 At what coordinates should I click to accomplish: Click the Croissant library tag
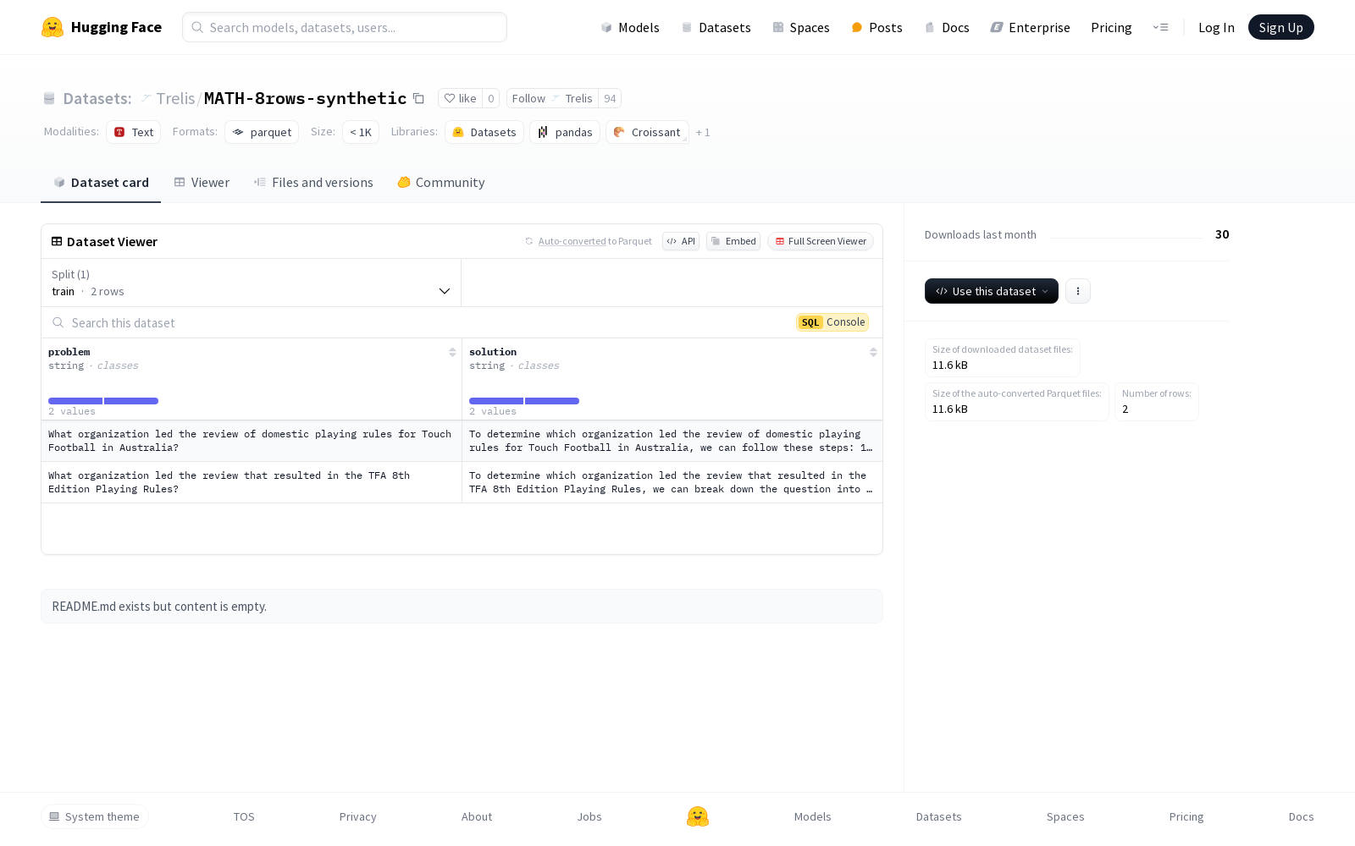[647, 132]
